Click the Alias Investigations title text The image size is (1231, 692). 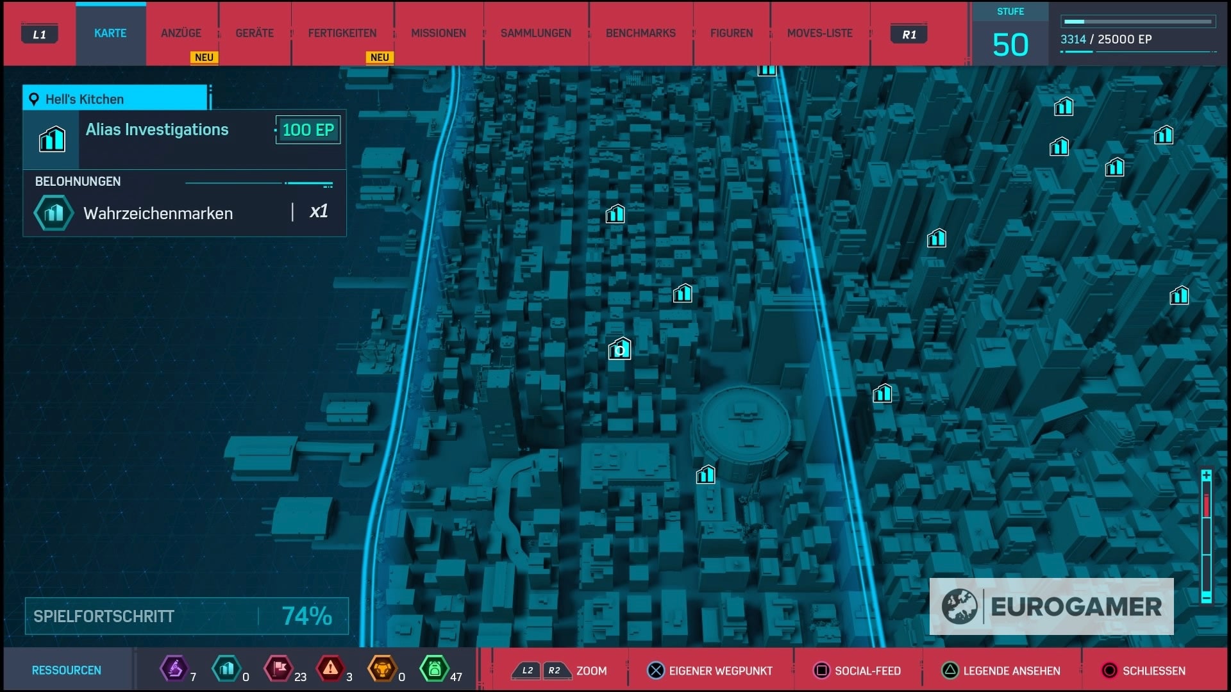[x=157, y=129]
